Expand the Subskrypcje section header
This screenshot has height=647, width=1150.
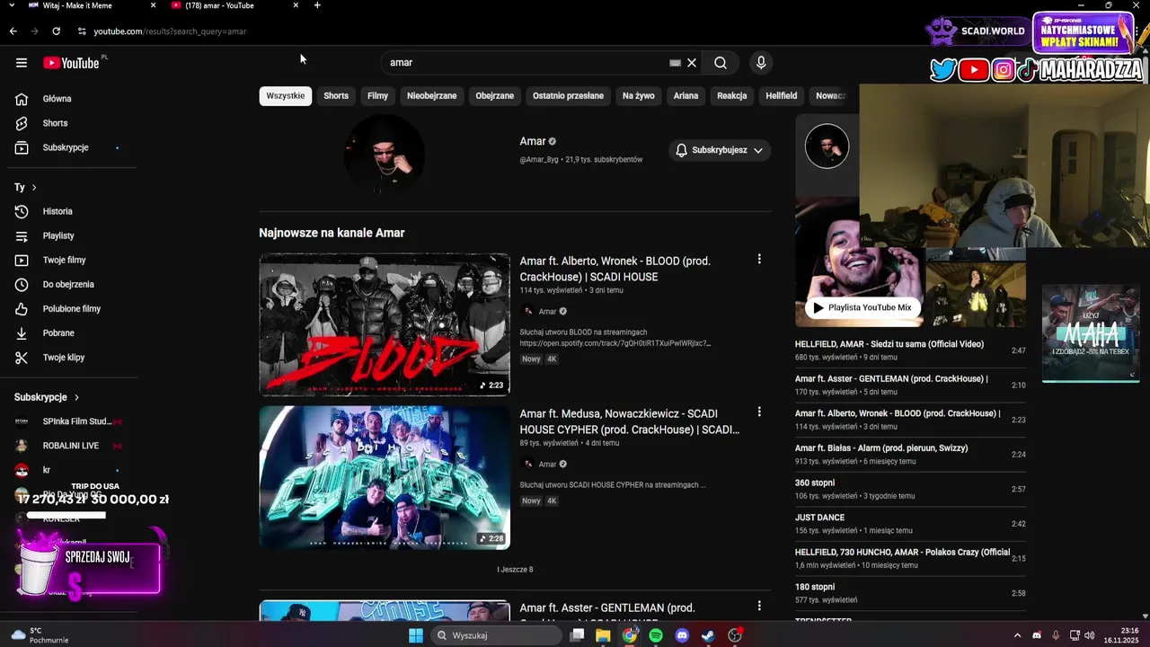[47, 397]
